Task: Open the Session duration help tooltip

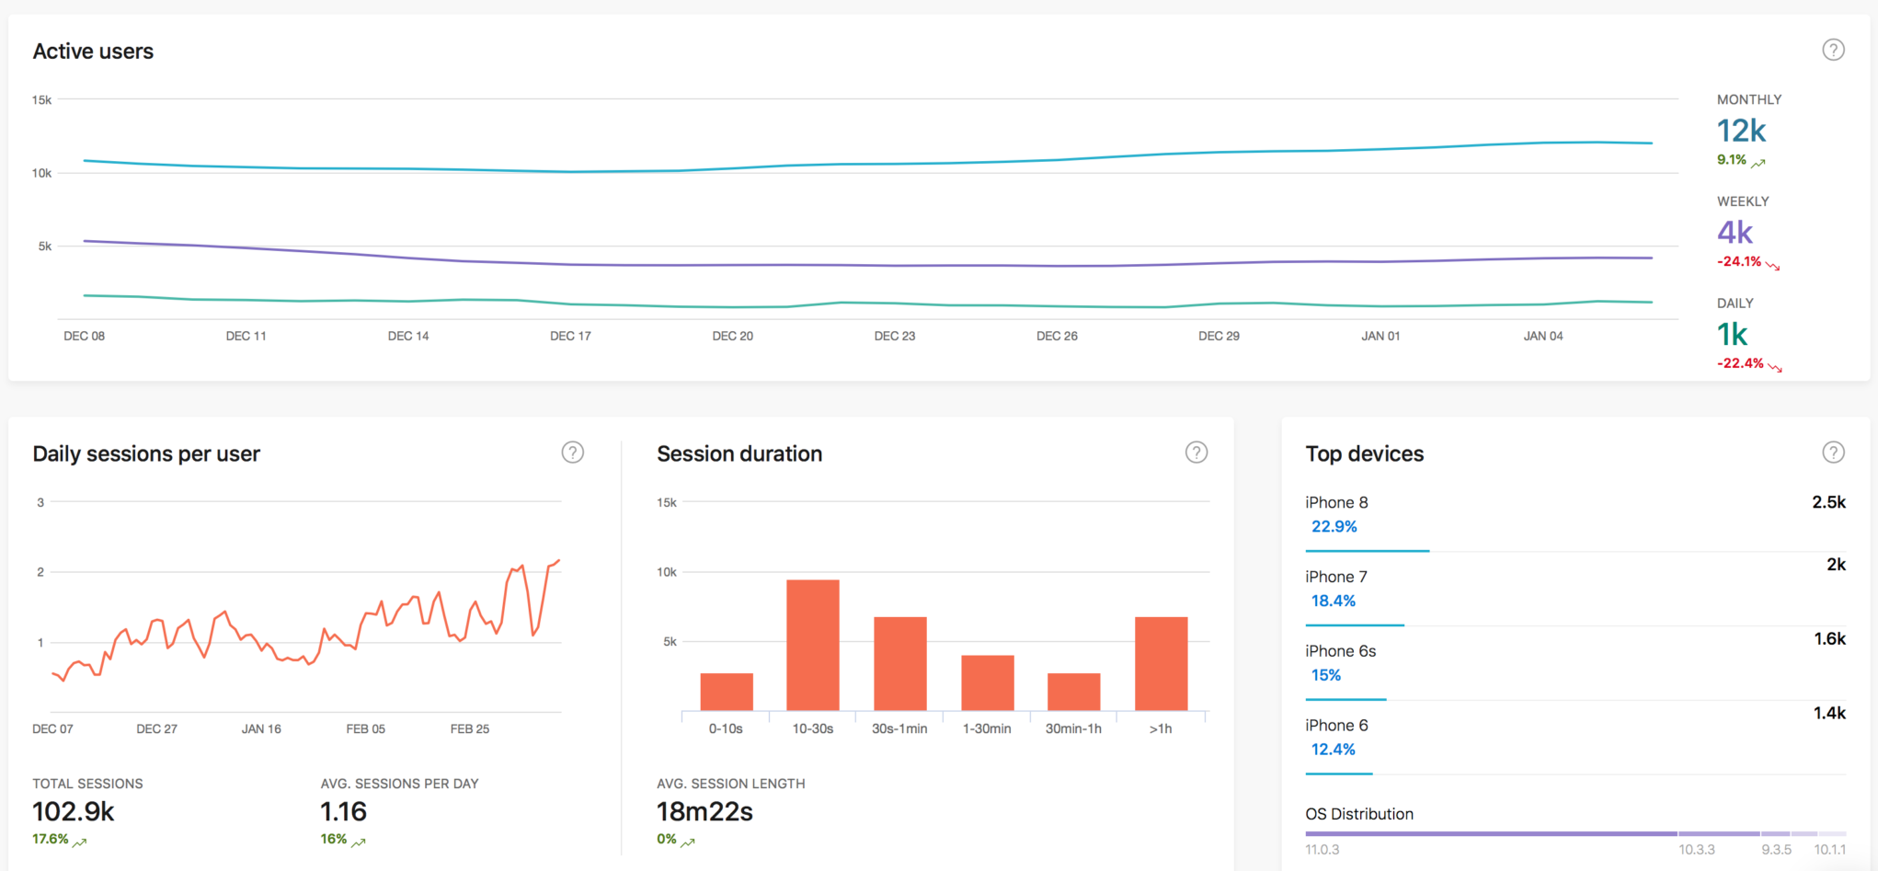Action: coord(1196,453)
